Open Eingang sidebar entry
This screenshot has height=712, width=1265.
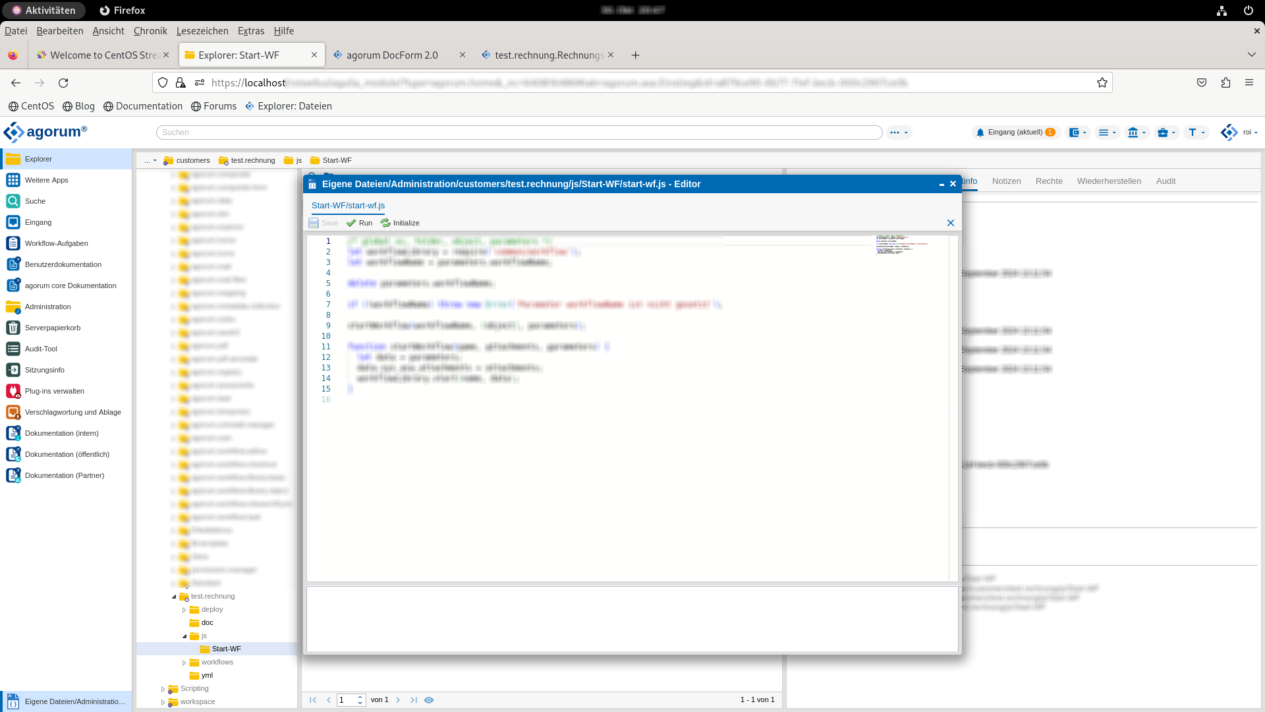[66, 222]
